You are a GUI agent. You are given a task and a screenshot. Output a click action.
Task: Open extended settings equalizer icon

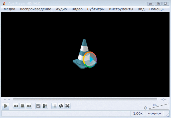(45, 106)
